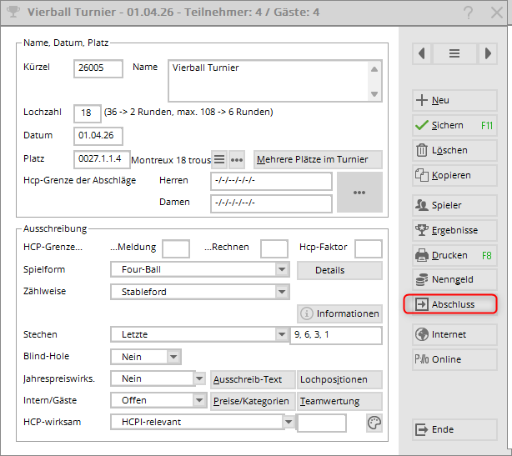Click the previous record arrow button
Screen dimensions: 512x456
[423, 53]
